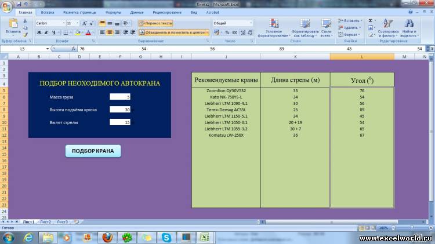Switch to the Данные tab

(137, 13)
